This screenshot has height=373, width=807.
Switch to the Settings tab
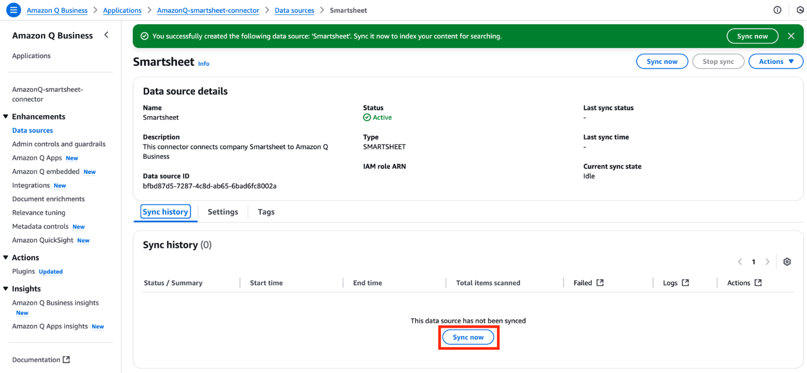(222, 212)
